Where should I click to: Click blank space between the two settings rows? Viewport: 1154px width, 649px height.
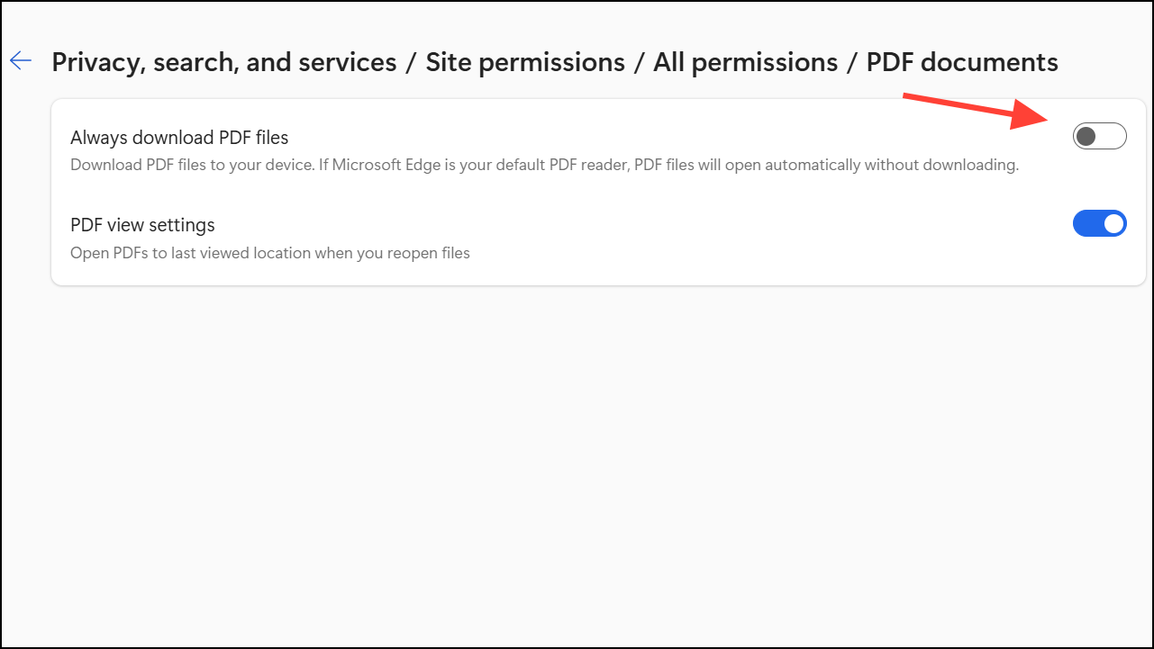coord(577,194)
